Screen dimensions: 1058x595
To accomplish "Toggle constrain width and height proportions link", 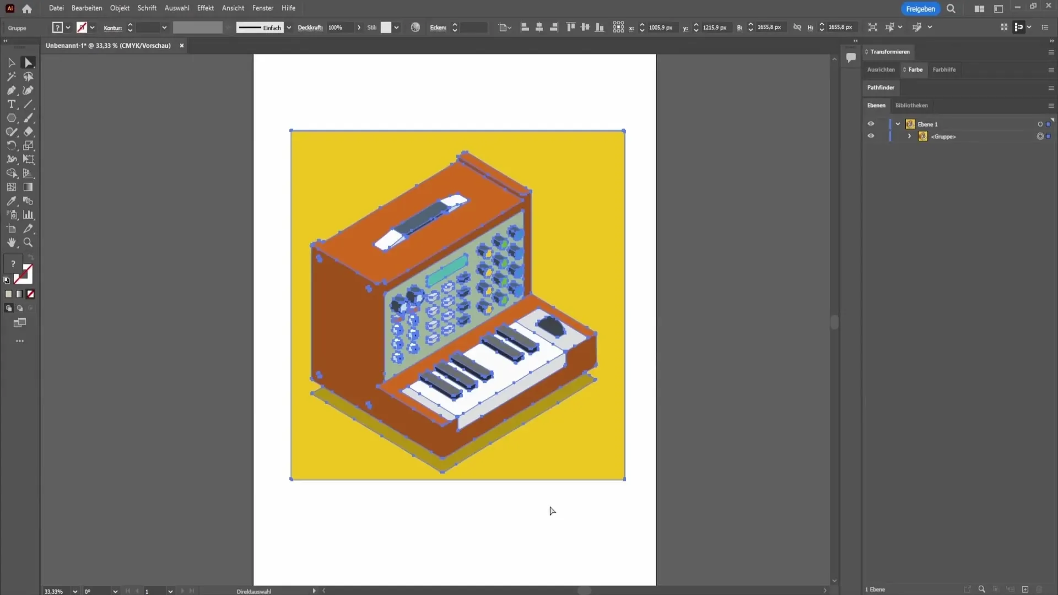I will pyautogui.click(x=797, y=27).
